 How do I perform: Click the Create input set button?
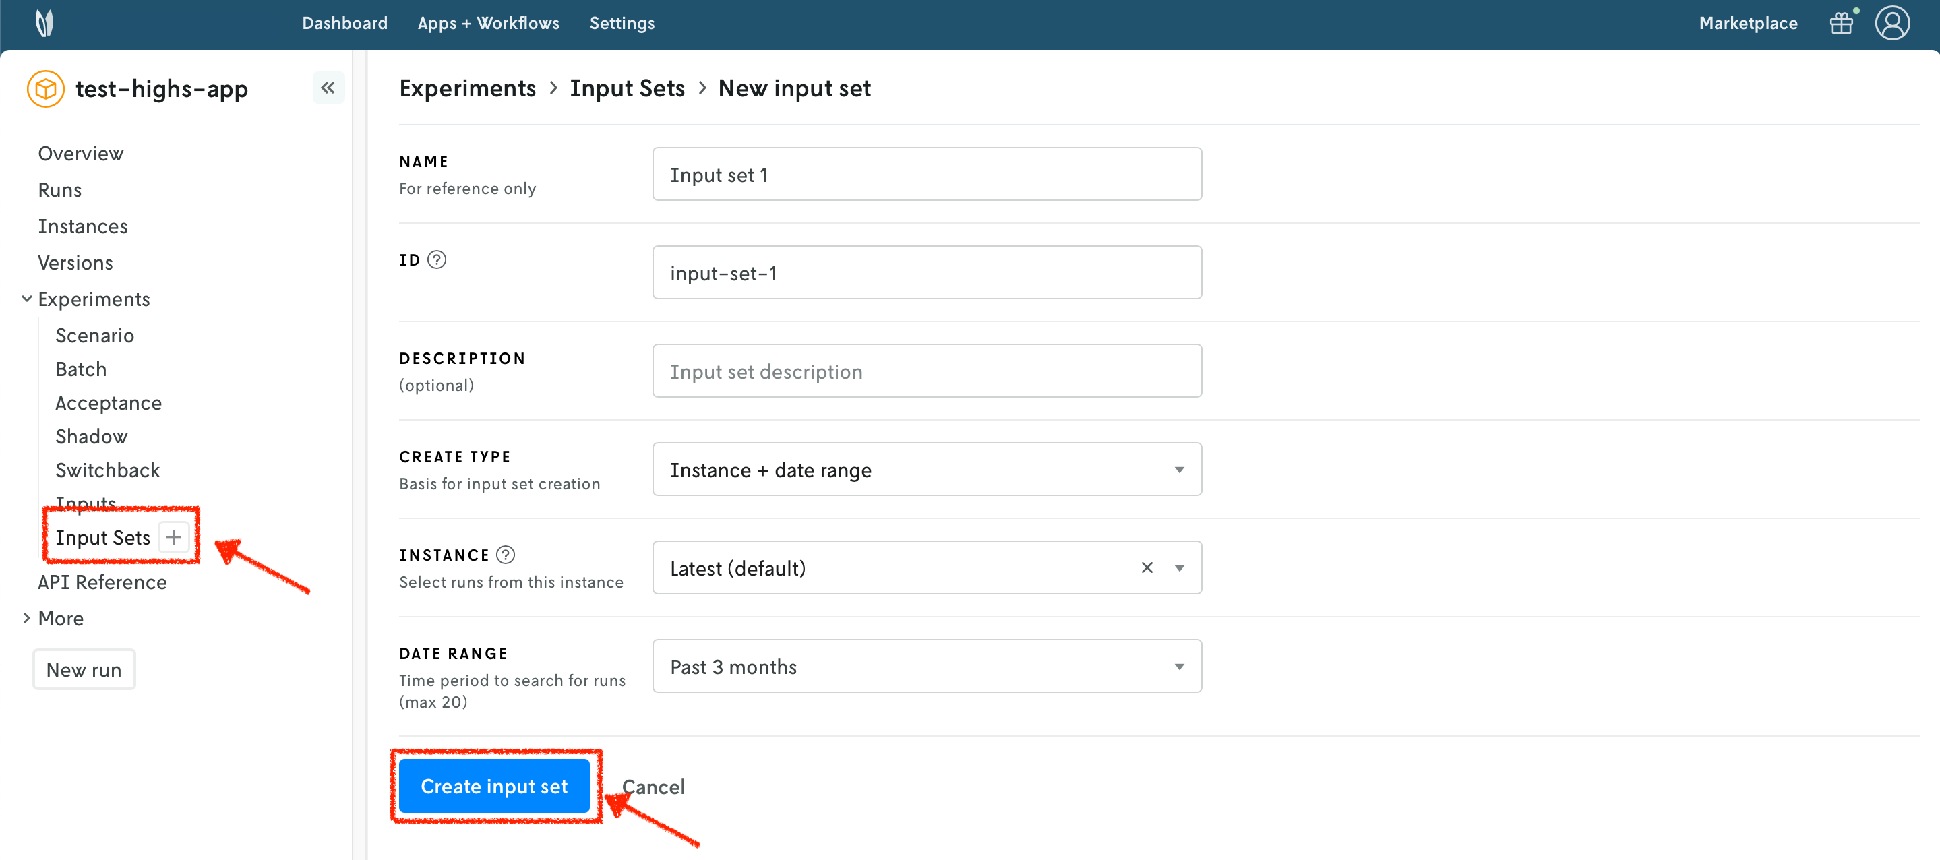[x=495, y=785]
